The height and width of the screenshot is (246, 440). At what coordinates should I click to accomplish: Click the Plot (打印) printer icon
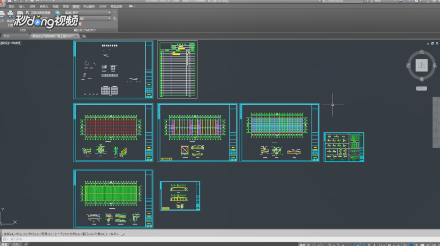(2, 14)
